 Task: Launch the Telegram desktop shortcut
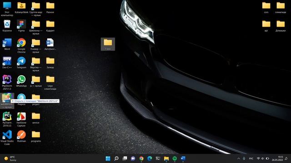point(21,62)
